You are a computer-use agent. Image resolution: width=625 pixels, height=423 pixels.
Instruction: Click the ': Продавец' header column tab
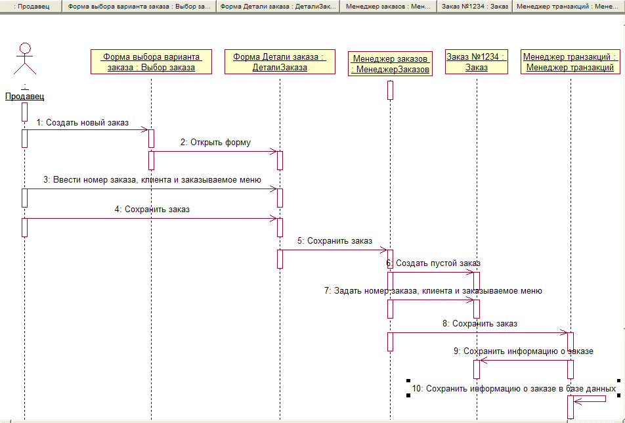31,7
